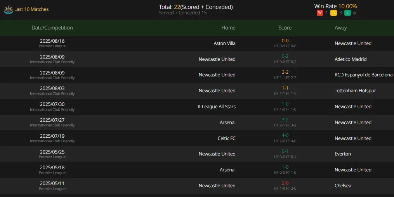Select the 2025/08/16 Premier League match row
Screen dimensions: 394x197
197,43
